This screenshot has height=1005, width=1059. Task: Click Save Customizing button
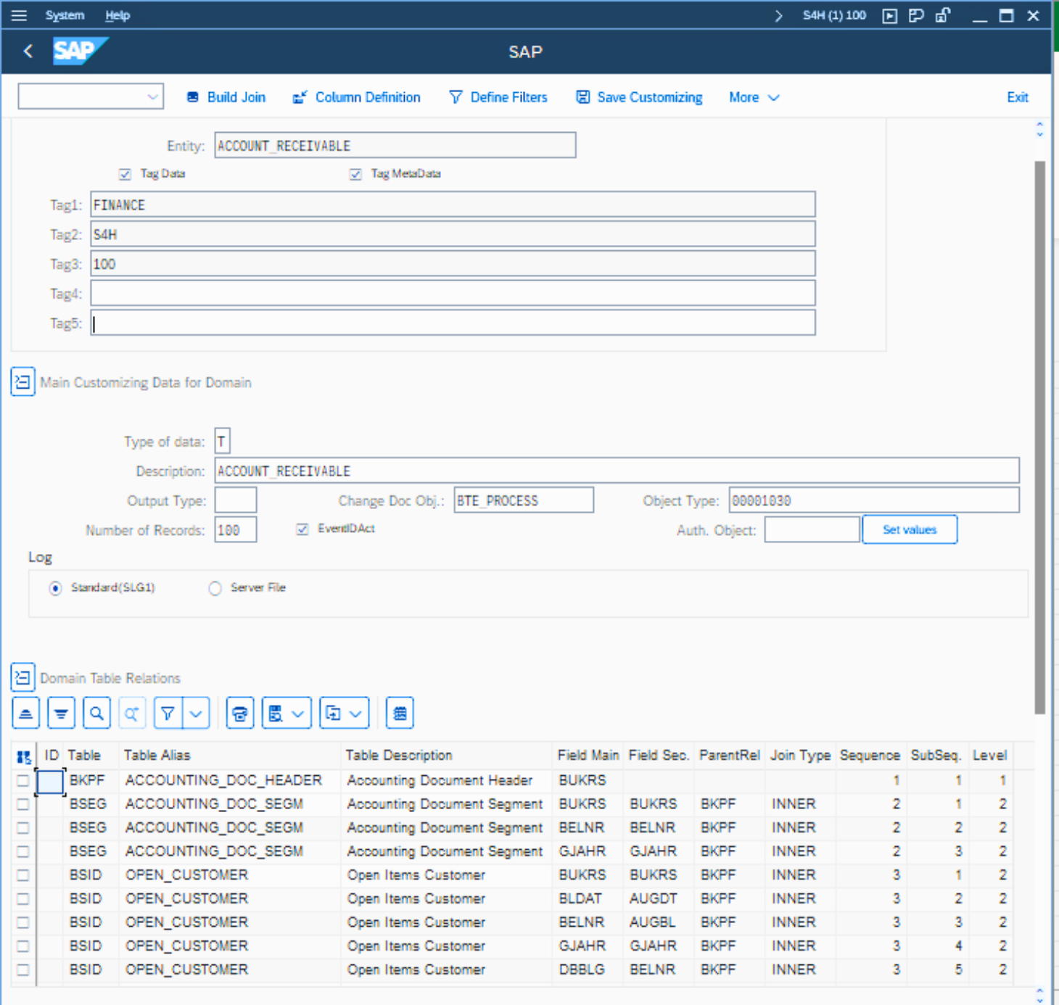point(639,97)
